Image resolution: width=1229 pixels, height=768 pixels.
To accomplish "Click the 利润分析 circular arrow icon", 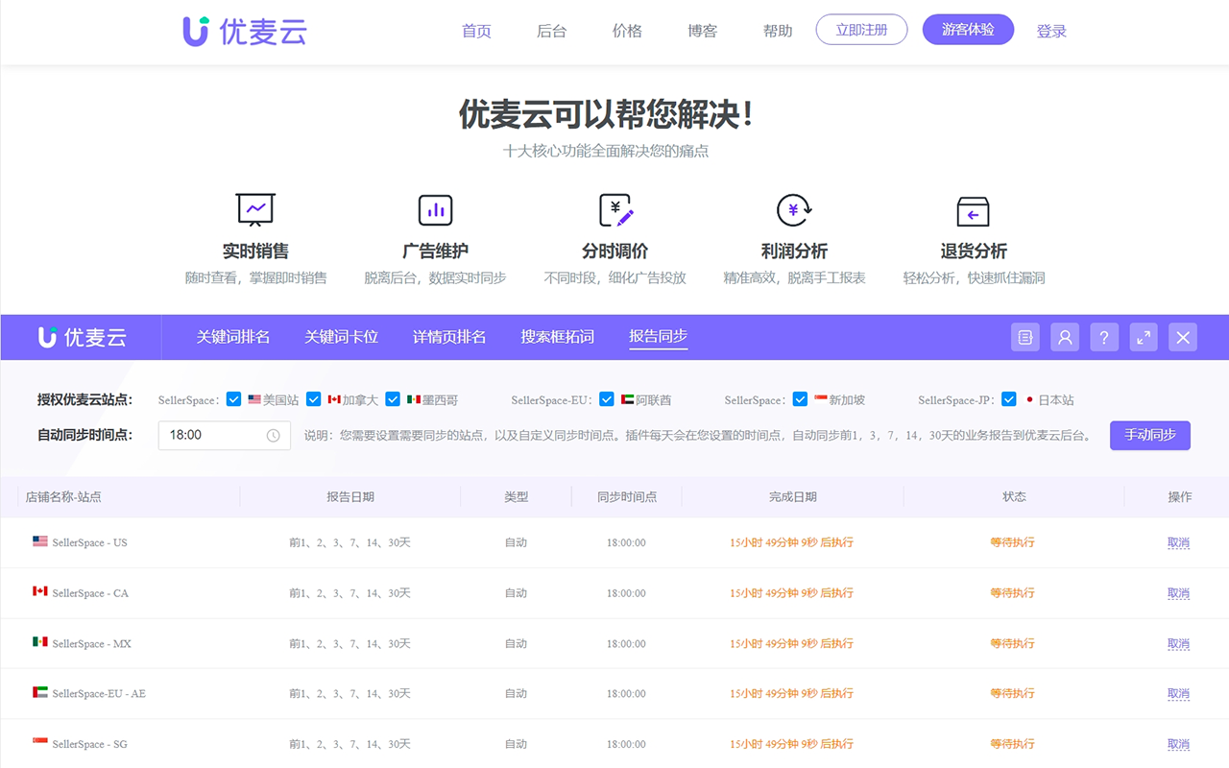I will 795,209.
